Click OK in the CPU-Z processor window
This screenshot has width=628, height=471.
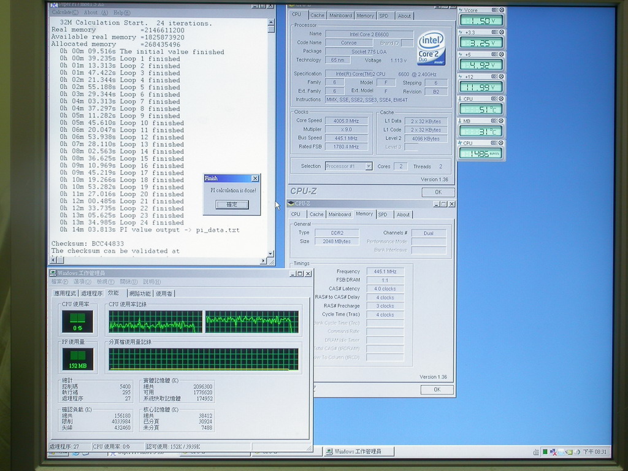click(438, 192)
